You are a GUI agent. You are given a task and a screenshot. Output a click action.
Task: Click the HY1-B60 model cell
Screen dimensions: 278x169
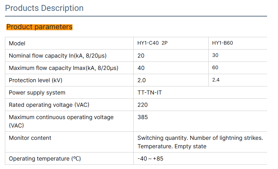coord(222,43)
